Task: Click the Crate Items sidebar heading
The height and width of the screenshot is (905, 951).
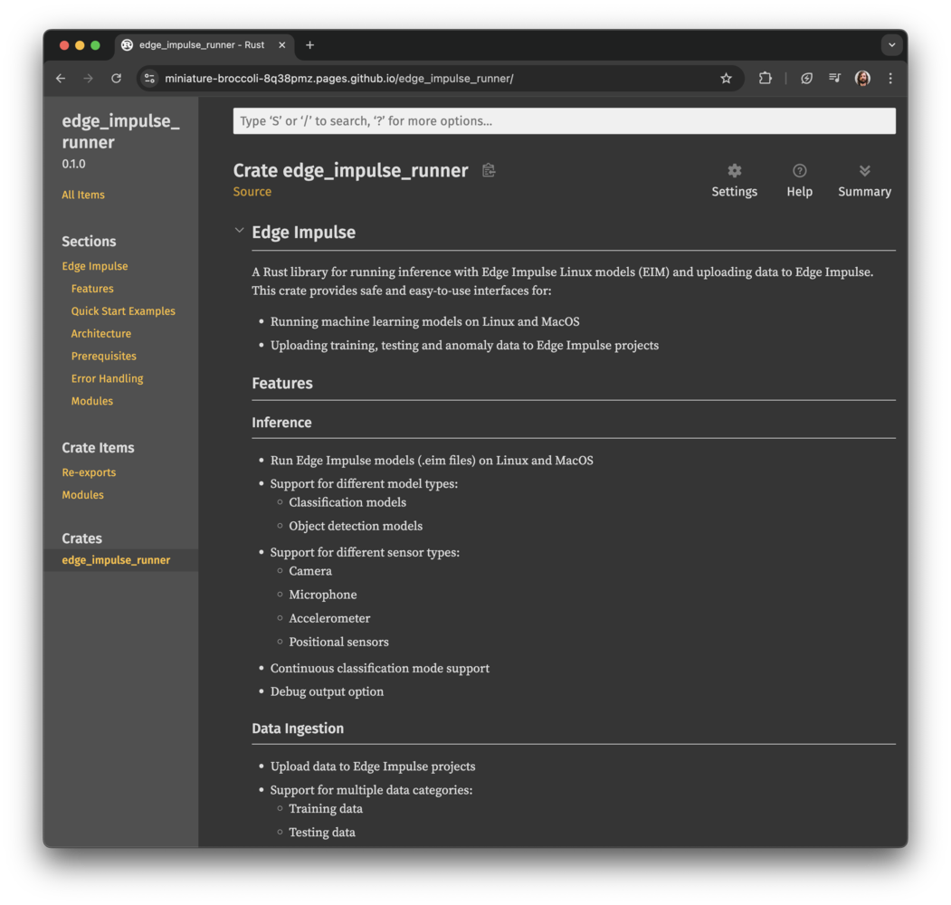Action: coord(98,448)
